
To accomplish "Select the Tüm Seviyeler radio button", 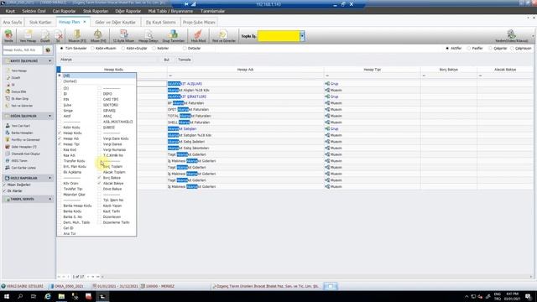I will [61, 49].
